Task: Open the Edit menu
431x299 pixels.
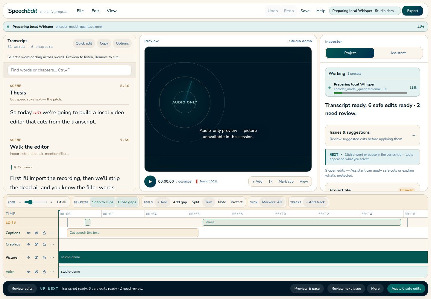Action: point(95,11)
